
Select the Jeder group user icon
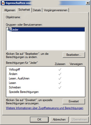(9, 29)
